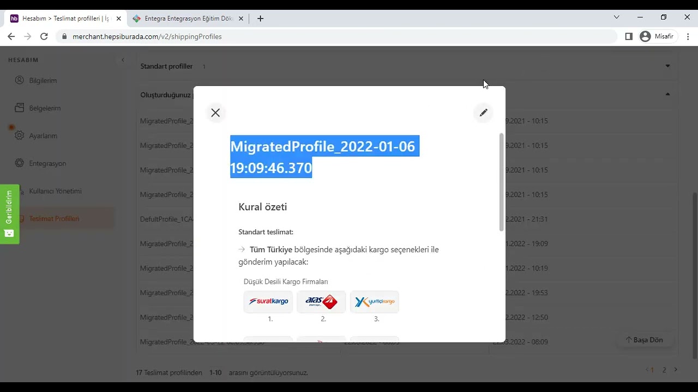Open Teslimat Profilleri menu item
Viewport: 698px width, 392px height.
[54, 219]
